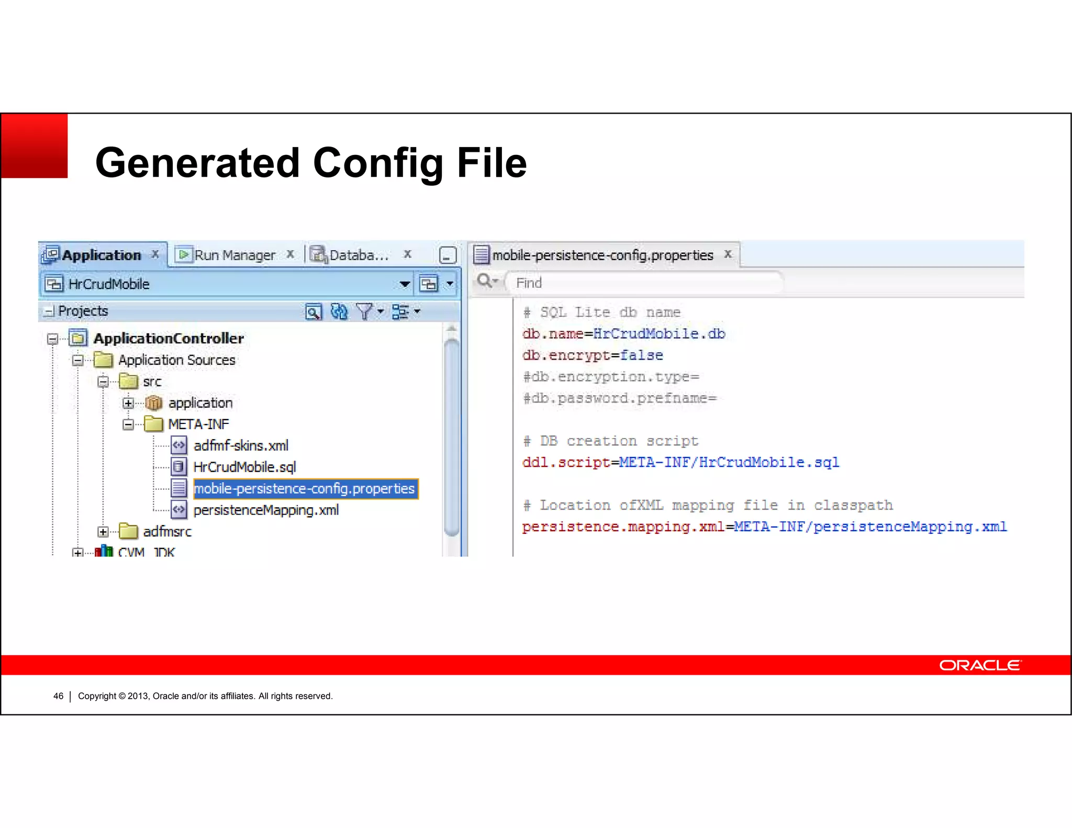The height and width of the screenshot is (828, 1072).
Task: Click the ddl.script=META-INF/HrCrudMobile.sql line
Action: pos(680,463)
